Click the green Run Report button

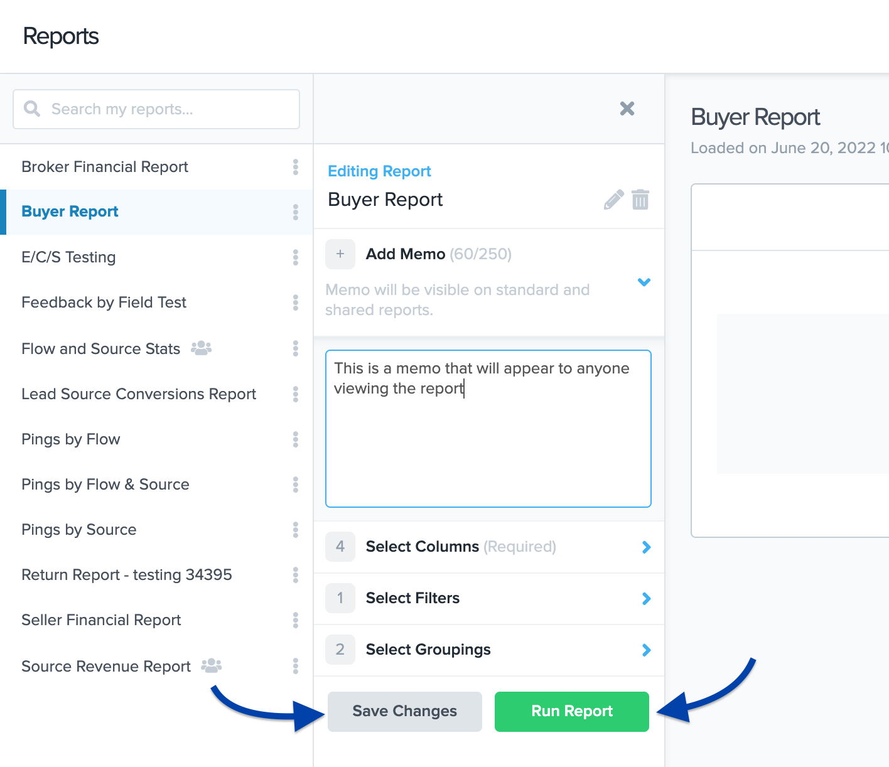tap(571, 711)
